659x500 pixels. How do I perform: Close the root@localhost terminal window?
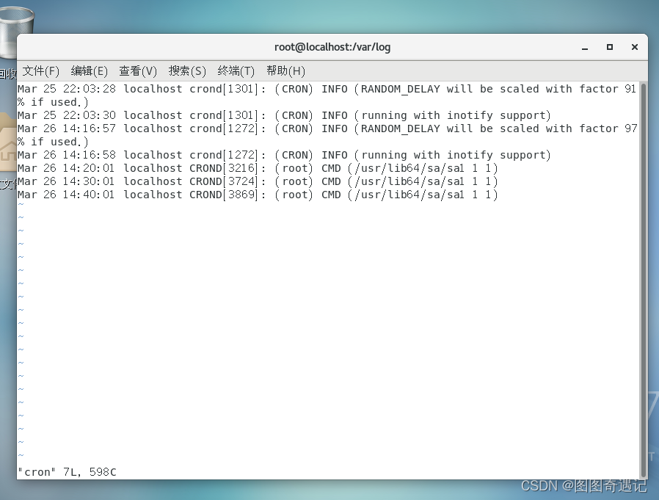pos(635,47)
